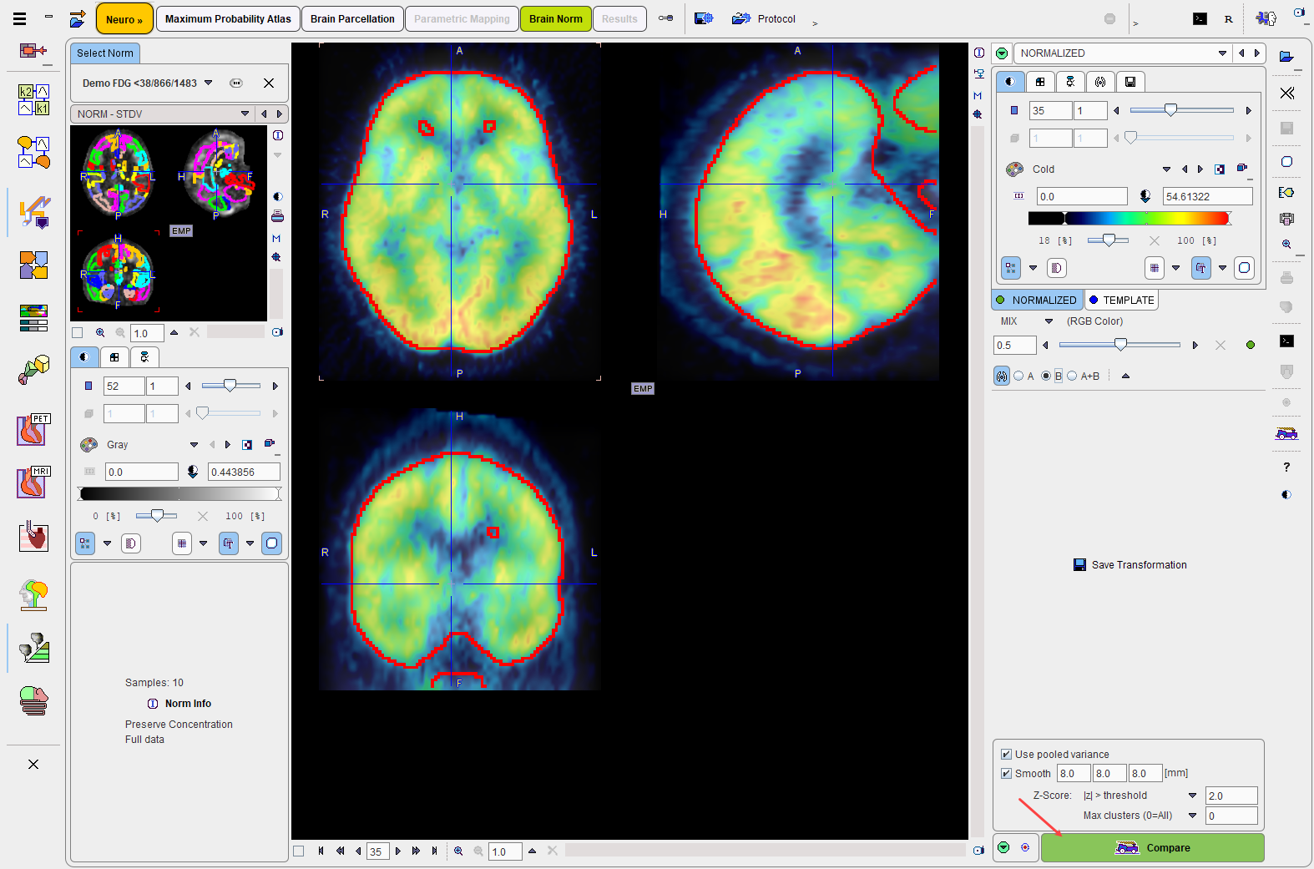Open the Gray color table dropdown
This screenshot has width=1314, height=869.
click(x=194, y=445)
